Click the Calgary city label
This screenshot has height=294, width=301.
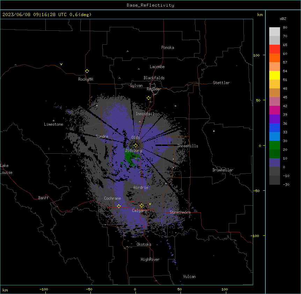pyautogui.click(x=140, y=211)
